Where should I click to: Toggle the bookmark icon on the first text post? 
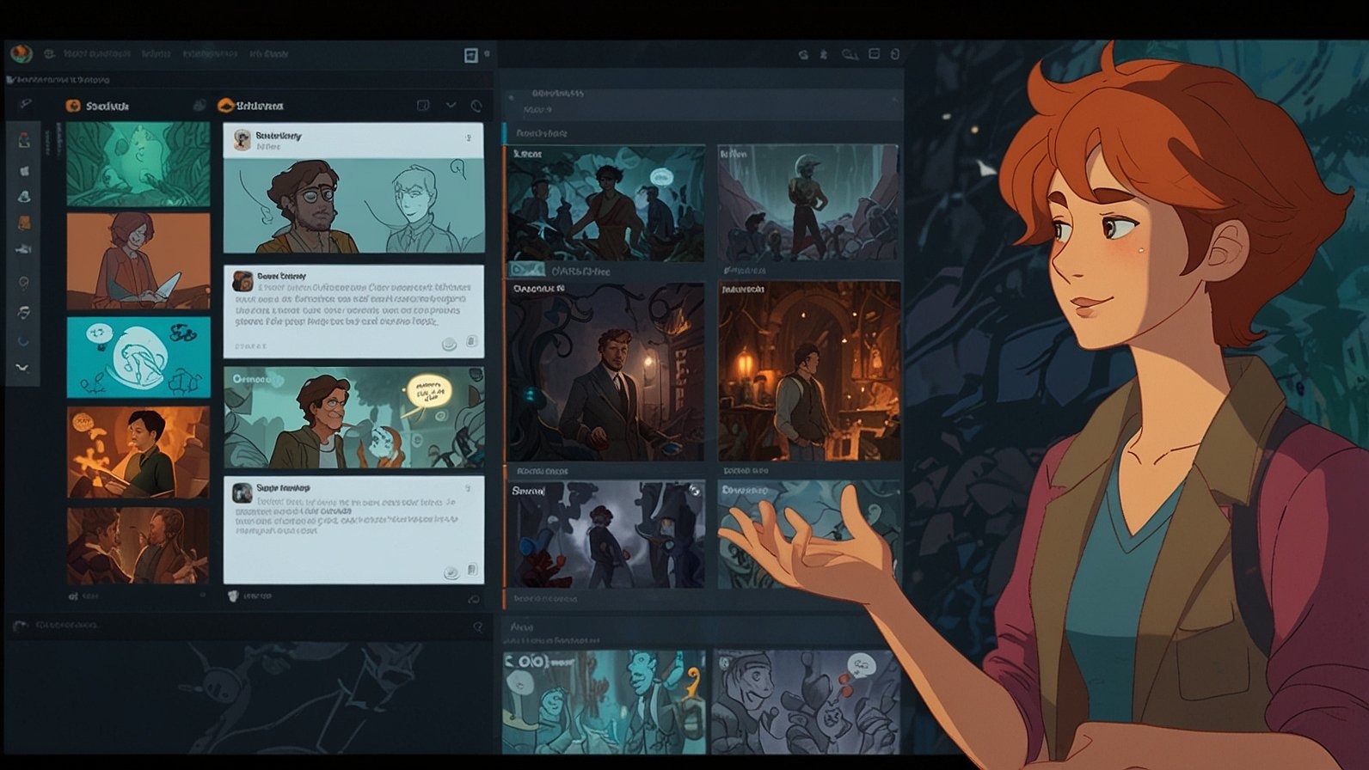click(471, 342)
